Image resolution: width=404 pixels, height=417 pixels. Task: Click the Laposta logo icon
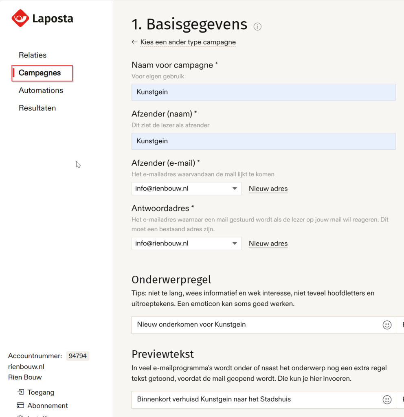tap(20, 18)
